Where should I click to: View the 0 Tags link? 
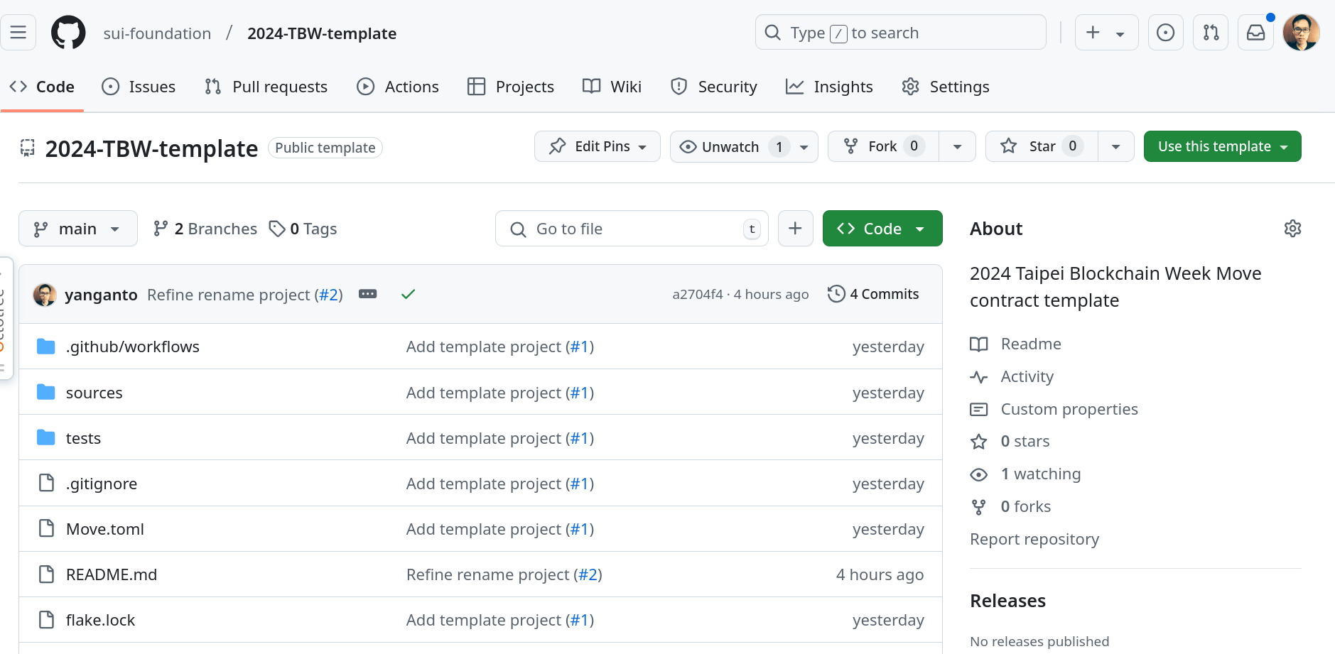click(x=303, y=229)
